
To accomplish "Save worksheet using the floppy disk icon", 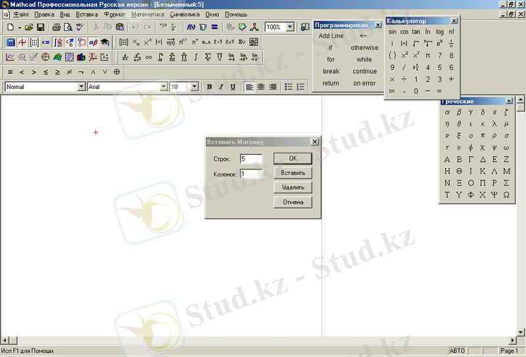I will [41, 27].
